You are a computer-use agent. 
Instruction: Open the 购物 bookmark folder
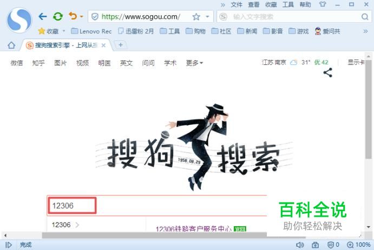(x=195, y=31)
